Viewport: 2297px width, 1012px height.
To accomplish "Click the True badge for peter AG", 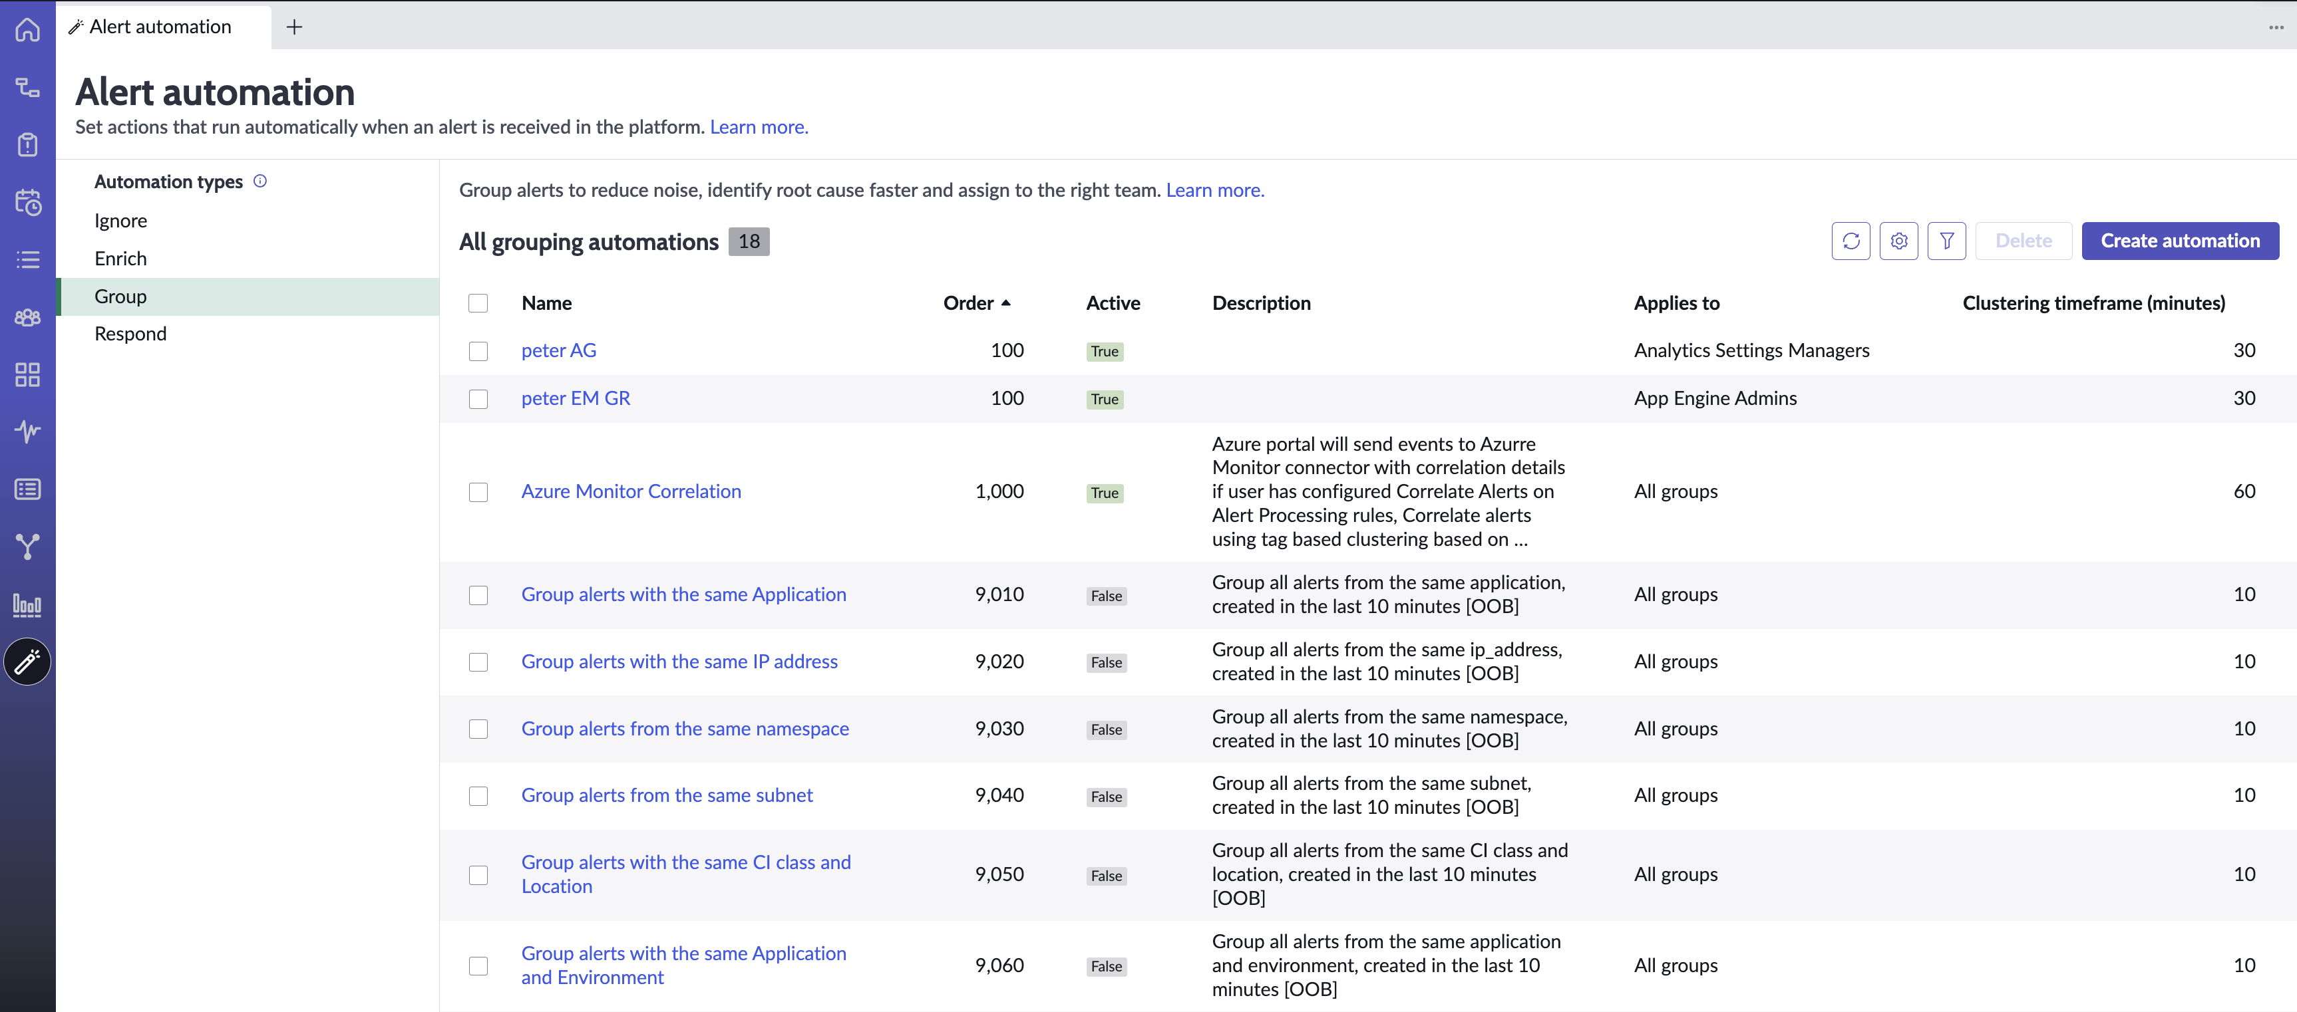I will click(1105, 352).
